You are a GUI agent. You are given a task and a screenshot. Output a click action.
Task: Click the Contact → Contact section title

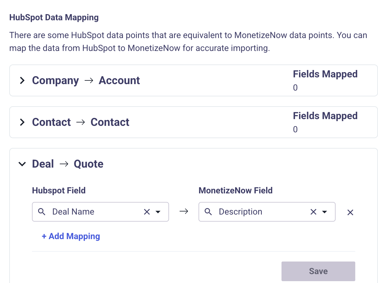click(81, 122)
